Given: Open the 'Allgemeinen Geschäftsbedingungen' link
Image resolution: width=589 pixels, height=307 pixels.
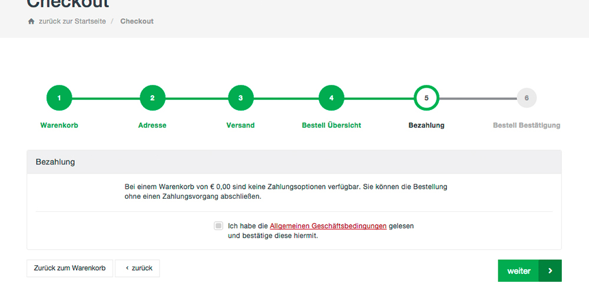Looking at the screenshot, I should pyautogui.click(x=328, y=226).
